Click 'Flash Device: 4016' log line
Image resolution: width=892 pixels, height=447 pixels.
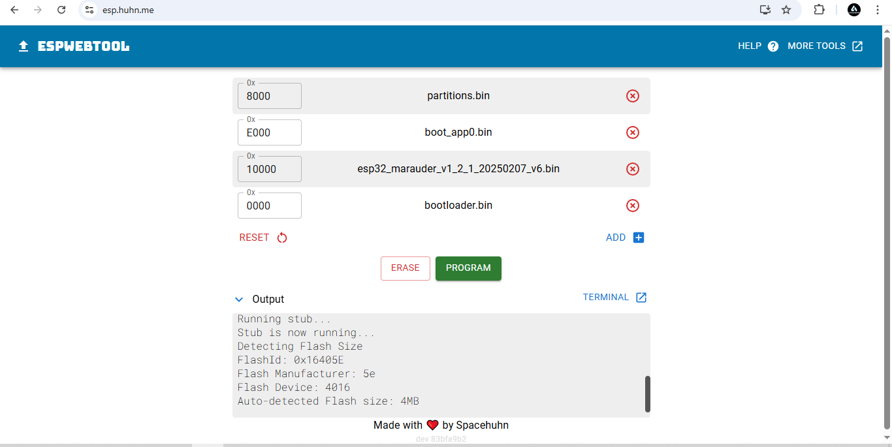point(294,388)
